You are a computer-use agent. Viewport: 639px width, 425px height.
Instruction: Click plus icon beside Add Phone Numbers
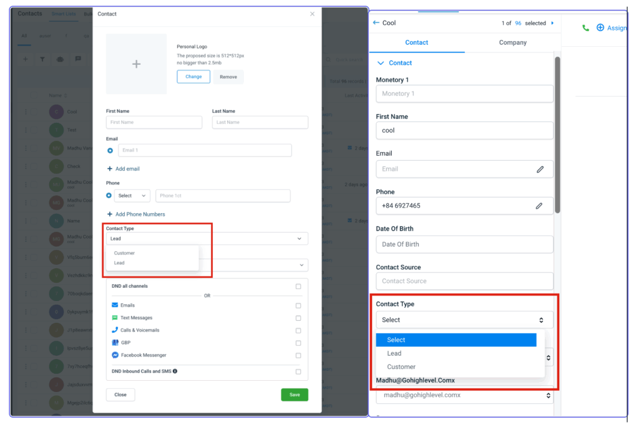tap(110, 214)
